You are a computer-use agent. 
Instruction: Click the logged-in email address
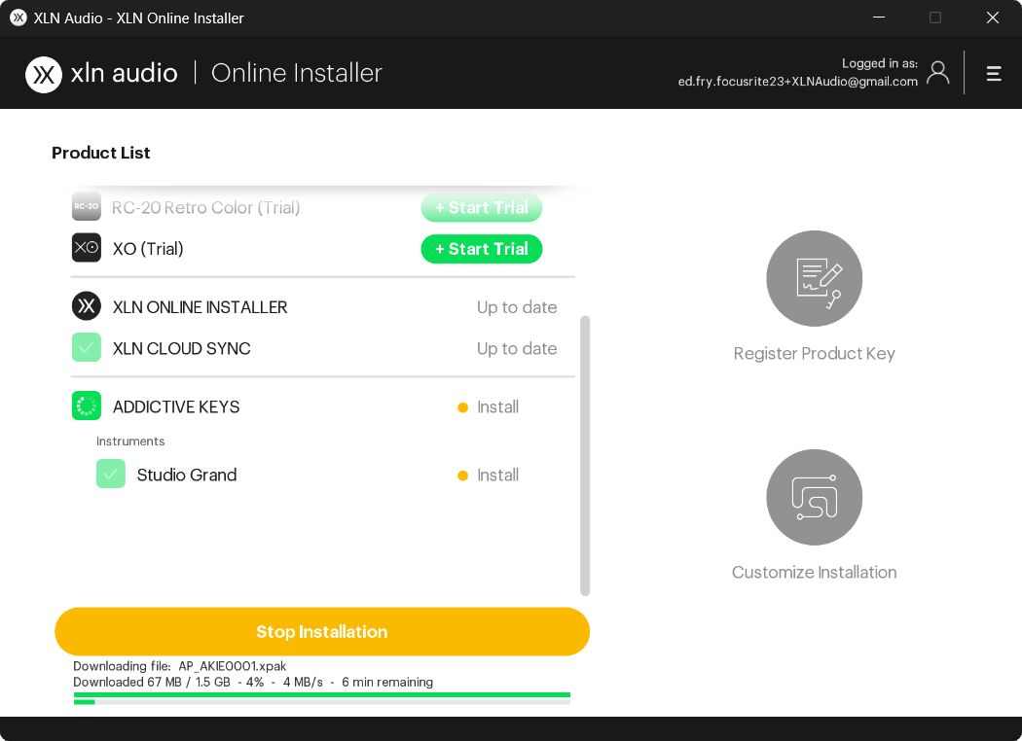tap(798, 82)
